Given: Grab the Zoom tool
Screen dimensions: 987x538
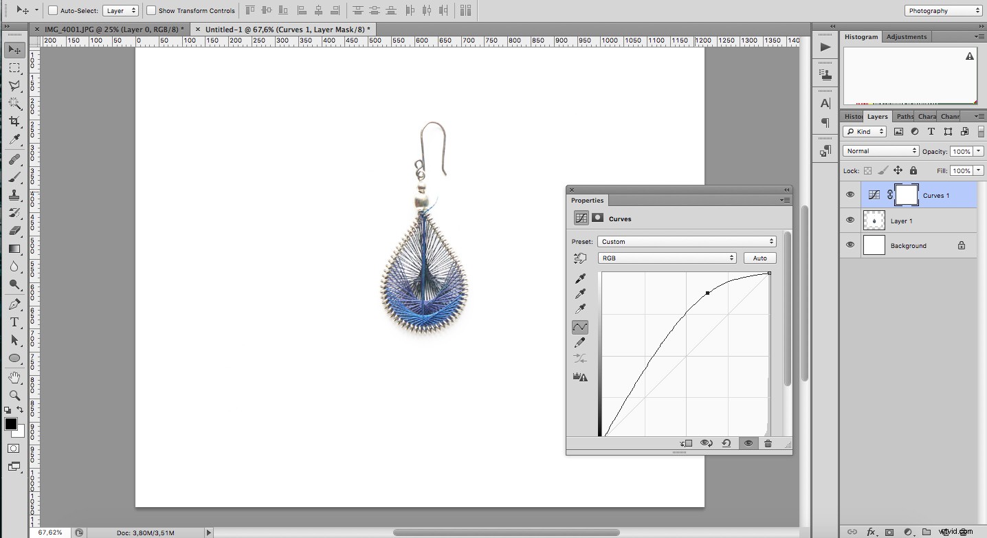Looking at the screenshot, I should click(14, 396).
